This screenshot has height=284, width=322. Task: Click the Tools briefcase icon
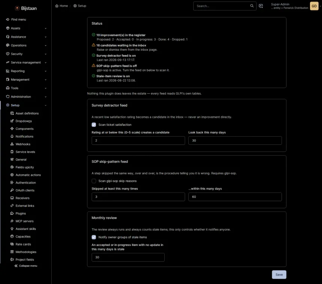point(7,88)
